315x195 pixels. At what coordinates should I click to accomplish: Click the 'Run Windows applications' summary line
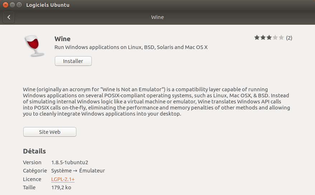tap(131, 47)
